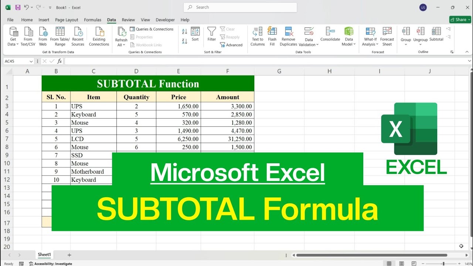Click Remove Duplicates

[x=289, y=37]
